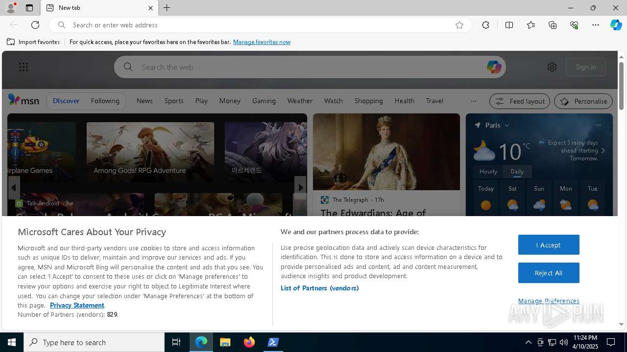This screenshot has height=352, width=627.
Task: Open the Gaming menu item
Action: pyautogui.click(x=264, y=101)
